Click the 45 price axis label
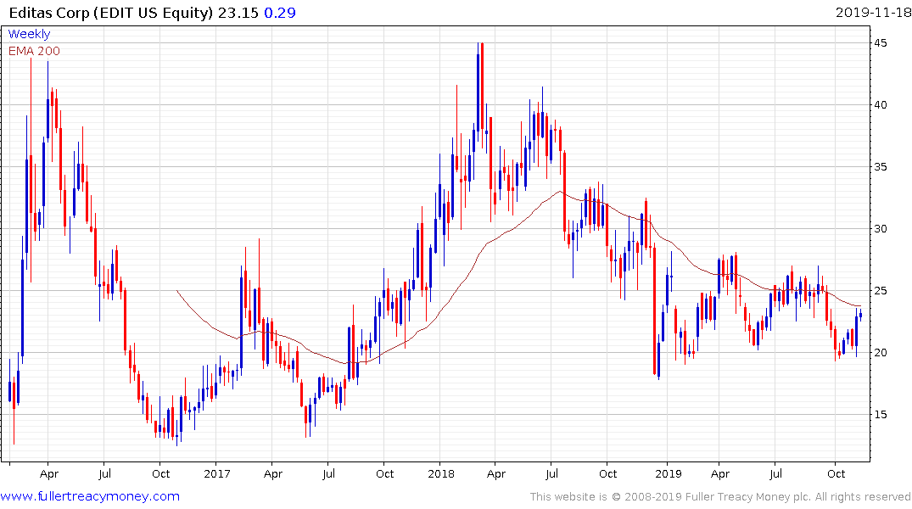 pyautogui.click(x=880, y=43)
